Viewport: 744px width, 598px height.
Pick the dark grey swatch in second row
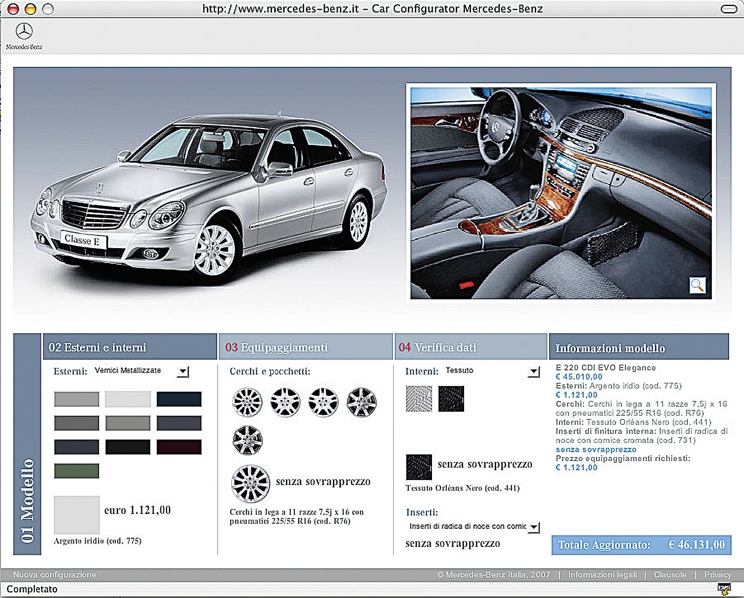(x=77, y=423)
